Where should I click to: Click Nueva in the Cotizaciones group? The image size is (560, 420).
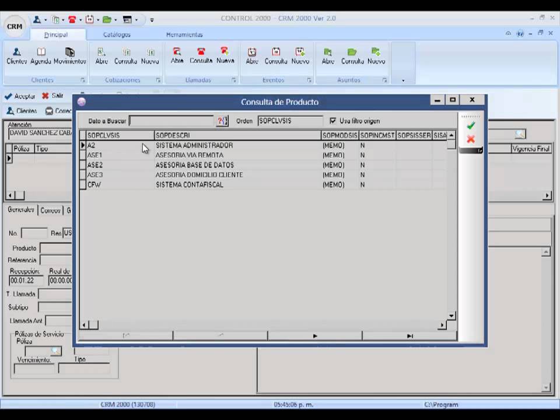click(150, 56)
